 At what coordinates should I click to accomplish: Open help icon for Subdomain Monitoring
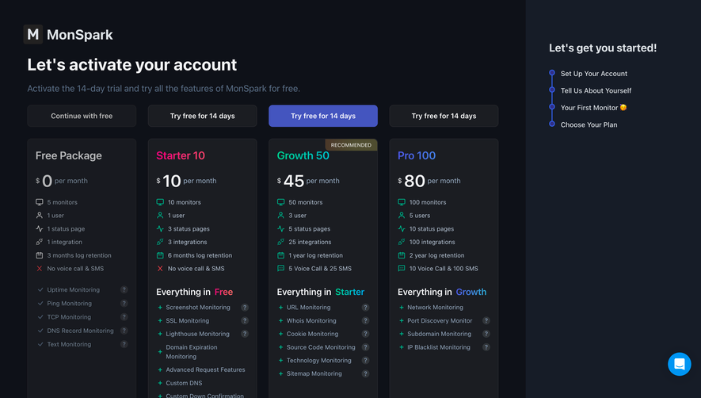tap(486, 334)
